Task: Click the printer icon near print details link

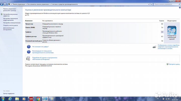Action: 154,47
